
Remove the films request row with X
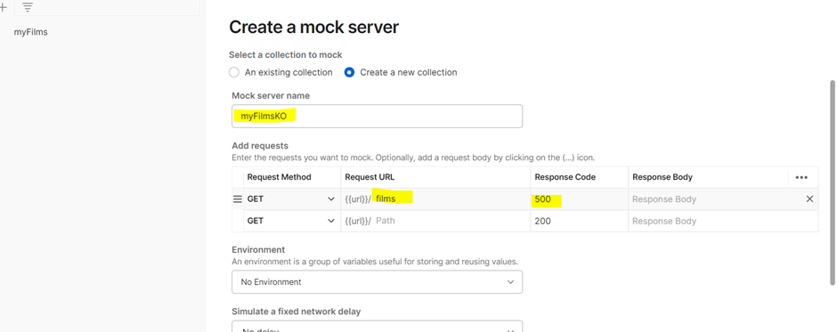click(809, 199)
